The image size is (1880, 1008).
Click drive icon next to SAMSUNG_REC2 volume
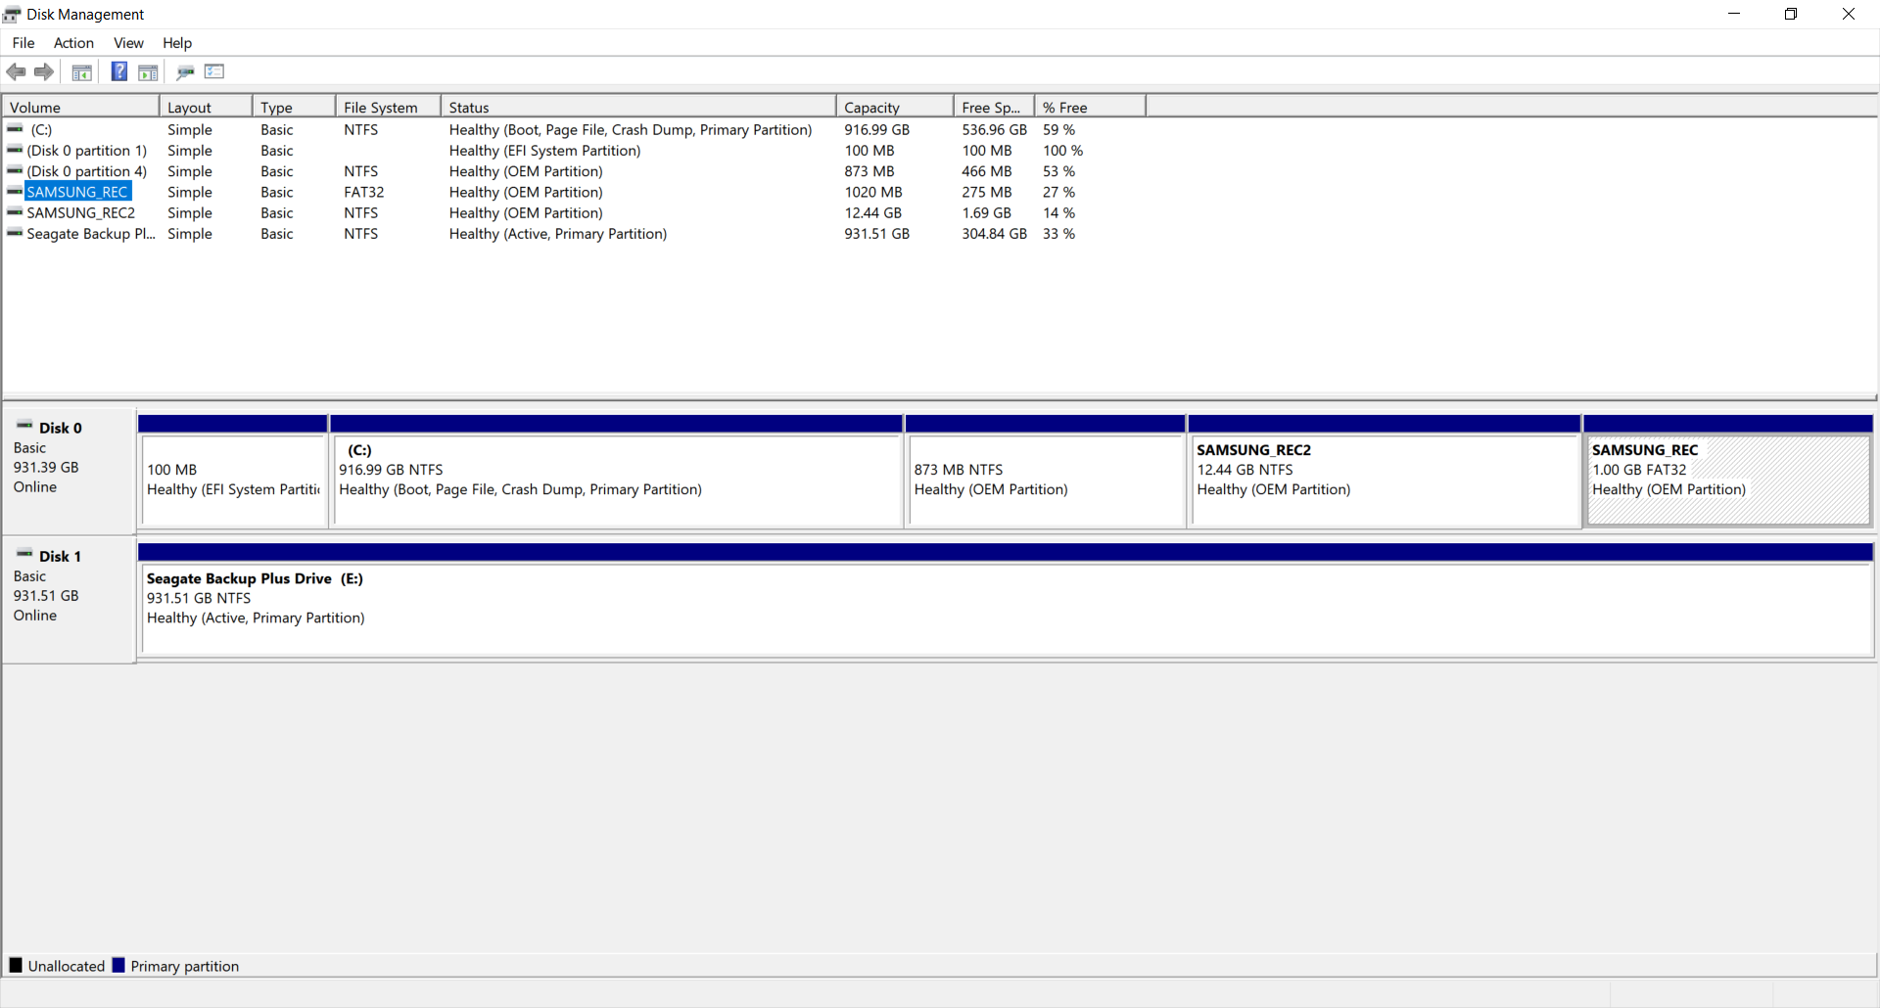pos(15,212)
